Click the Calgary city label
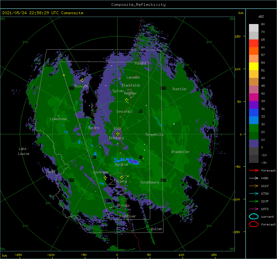The height and width of the screenshot is (259, 277). [120, 181]
